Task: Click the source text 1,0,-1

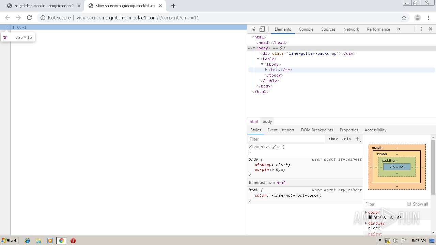Action: (19, 27)
